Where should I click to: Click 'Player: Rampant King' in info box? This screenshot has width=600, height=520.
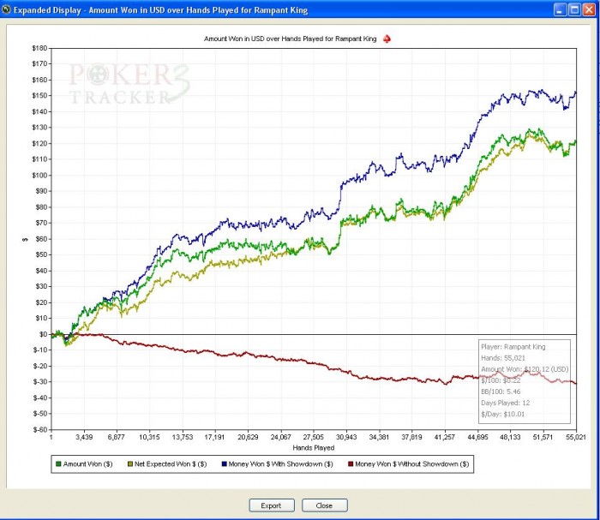(513, 347)
